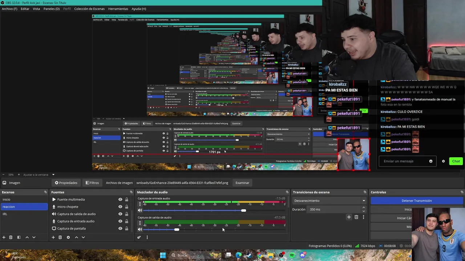
Task: Pop out the Mezclador de audio dock
Action: click(x=287, y=192)
